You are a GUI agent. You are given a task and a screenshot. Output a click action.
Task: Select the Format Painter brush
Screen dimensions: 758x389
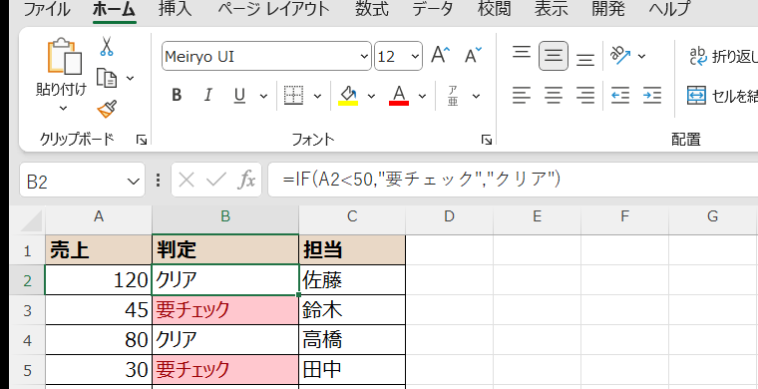tap(107, 109)
